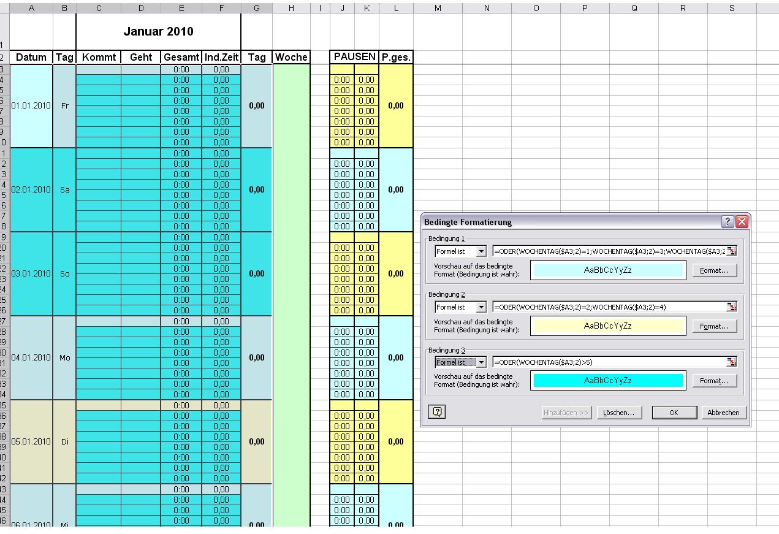Select column H header
This screenshot has width=779, height=534.
(291, 7)
